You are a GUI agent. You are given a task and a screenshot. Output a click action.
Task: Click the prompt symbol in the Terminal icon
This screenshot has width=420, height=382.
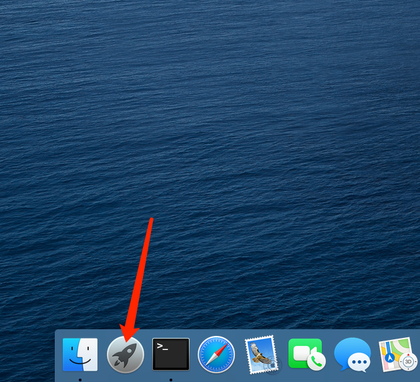[162, 346]
